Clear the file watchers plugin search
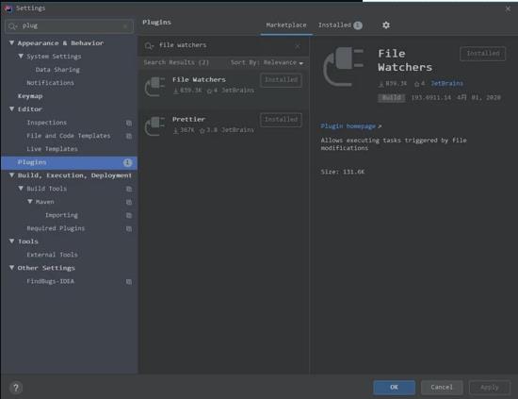 tap(298, 45)
